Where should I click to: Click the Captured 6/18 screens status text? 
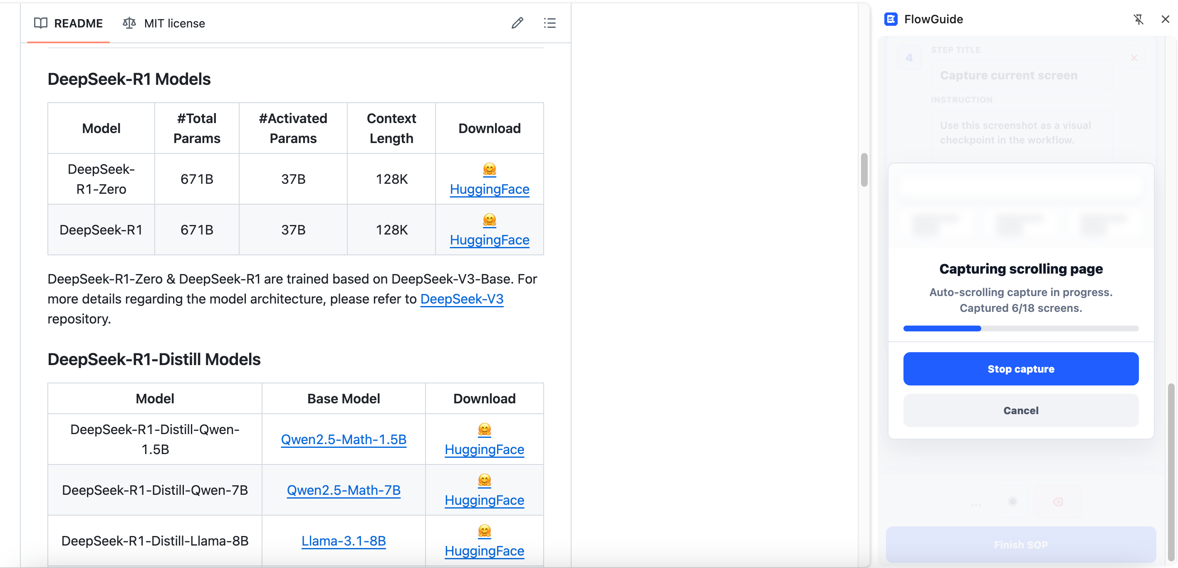click(x=1021, y=308)
